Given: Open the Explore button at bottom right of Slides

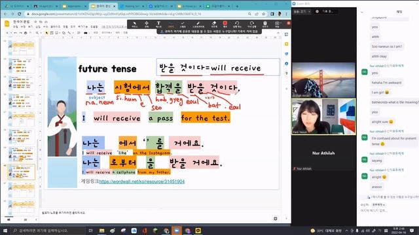Looking at the screenshot, I should 276,219.
